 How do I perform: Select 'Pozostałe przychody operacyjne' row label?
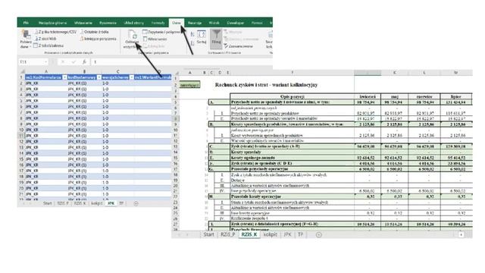point(259,169)
